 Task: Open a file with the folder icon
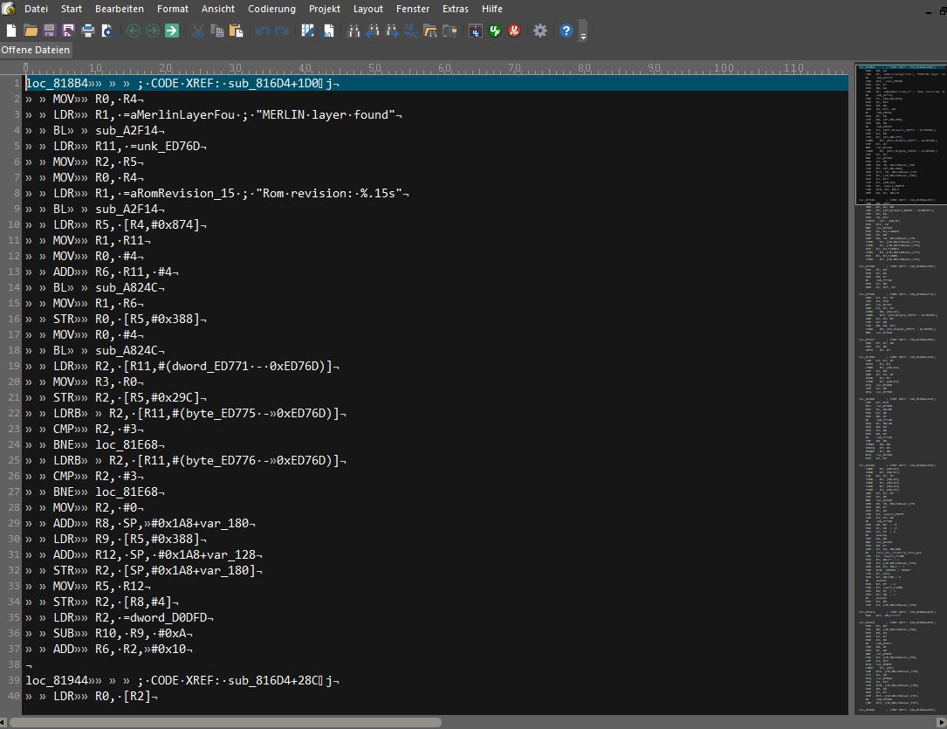[x=31, y=31]
